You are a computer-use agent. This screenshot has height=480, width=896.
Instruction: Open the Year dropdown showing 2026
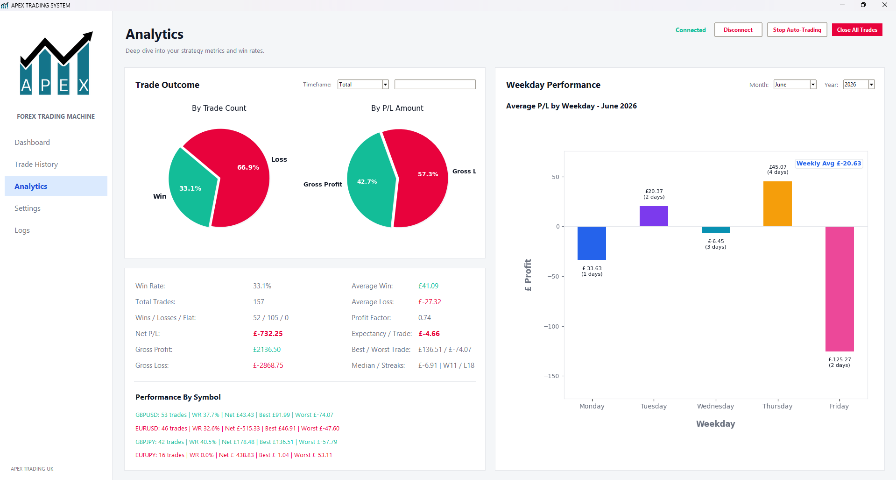[859, 85]
